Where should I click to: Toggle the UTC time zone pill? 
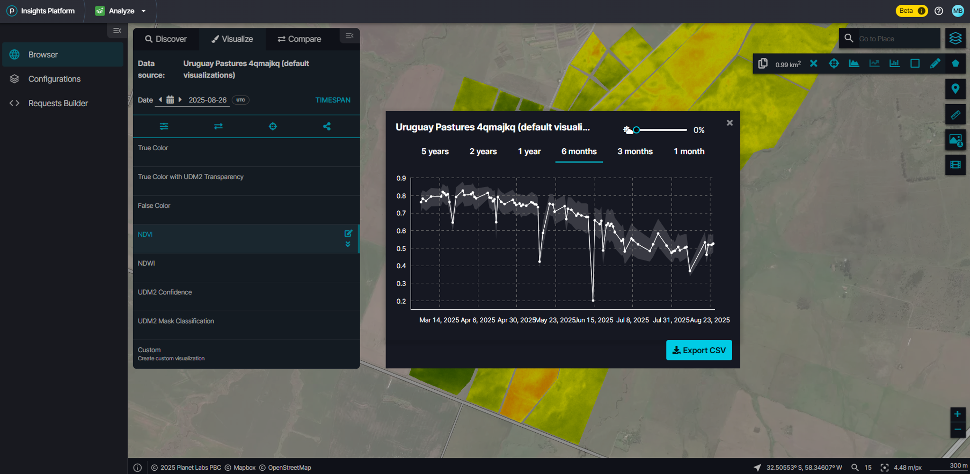pyautogui.click(x=241, y=100)
